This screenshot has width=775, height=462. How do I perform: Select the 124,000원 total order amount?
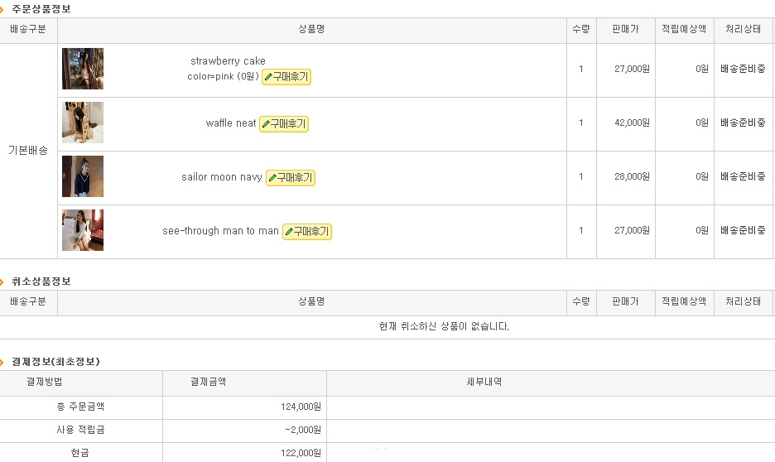301,407
